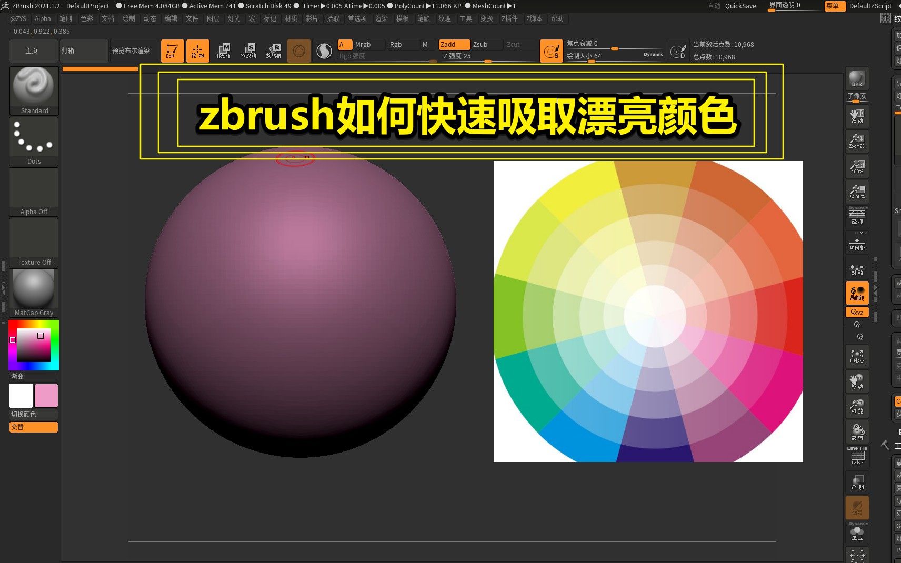Toggle Edit mode in the top toolbar
The width and height of the screenshot is (901, 563).
(172, 51)
